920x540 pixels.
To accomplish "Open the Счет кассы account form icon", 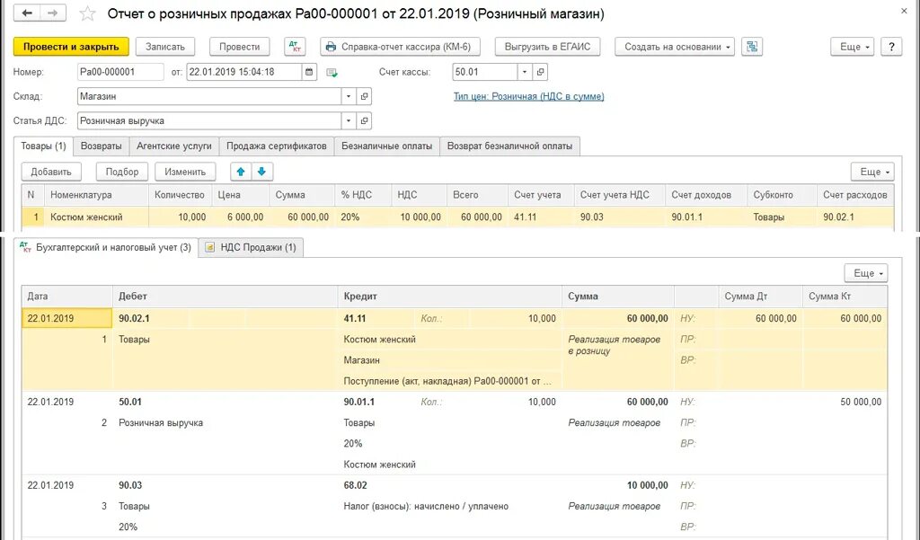I will coord(540,72).
